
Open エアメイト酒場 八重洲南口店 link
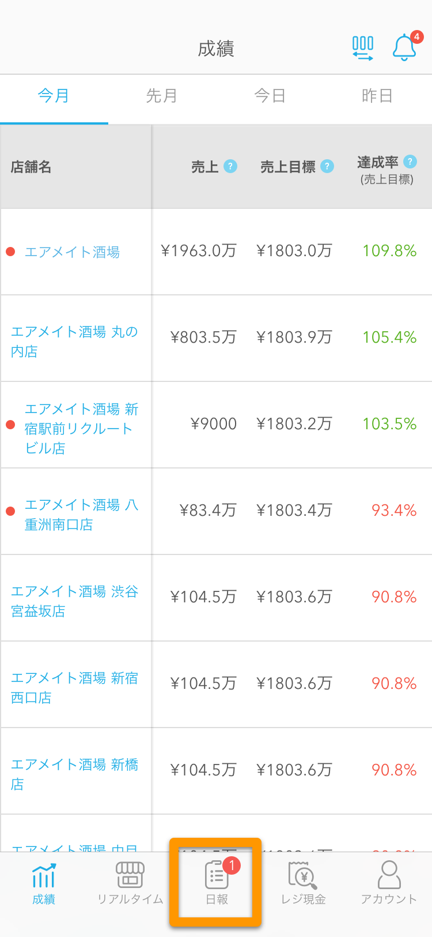click(81, 514)
